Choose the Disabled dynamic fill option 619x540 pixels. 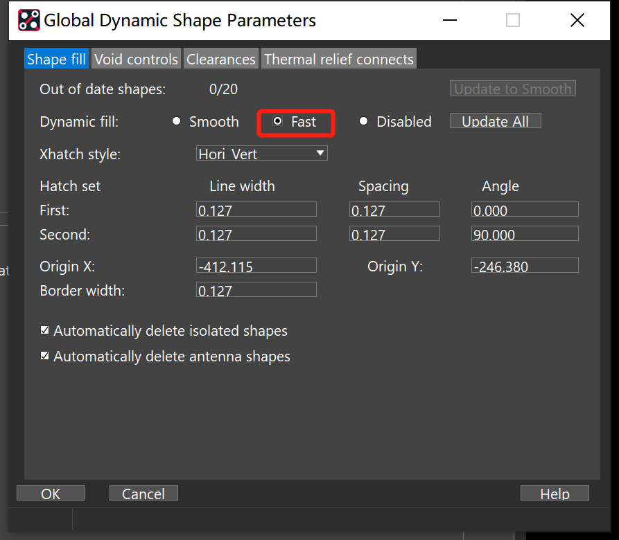click(x=363, y=122)
